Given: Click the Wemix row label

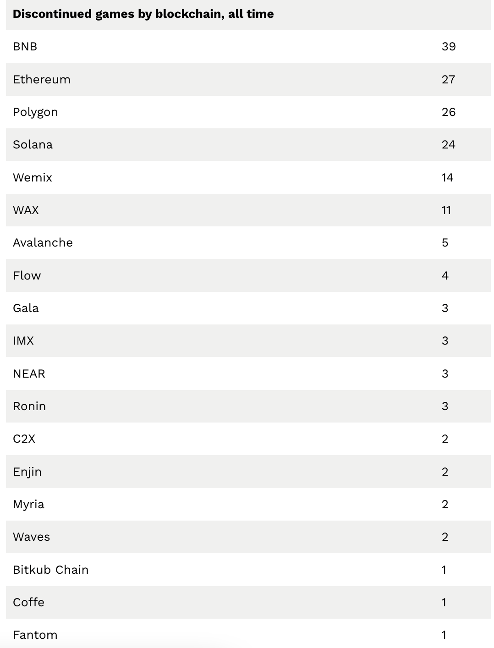Looking at the screenshot, I should coord(33,177).
